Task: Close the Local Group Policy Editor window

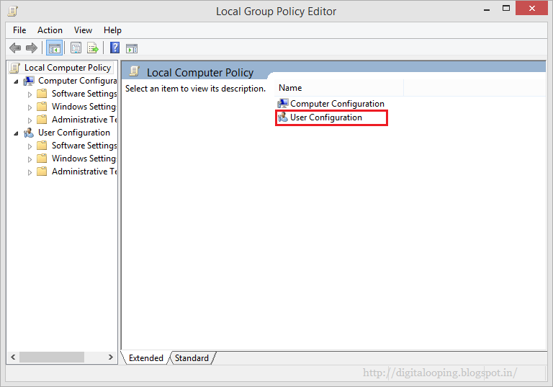Action: point(532,8)
